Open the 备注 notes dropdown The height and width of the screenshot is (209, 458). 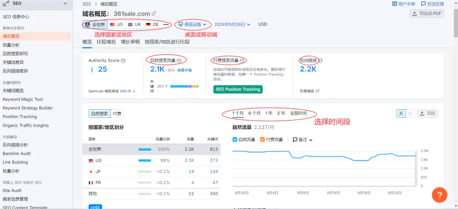coord(303,140)
